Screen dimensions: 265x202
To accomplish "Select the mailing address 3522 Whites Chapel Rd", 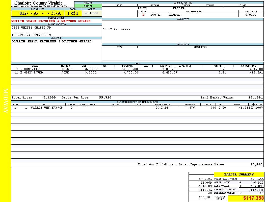I will point(31,28).
